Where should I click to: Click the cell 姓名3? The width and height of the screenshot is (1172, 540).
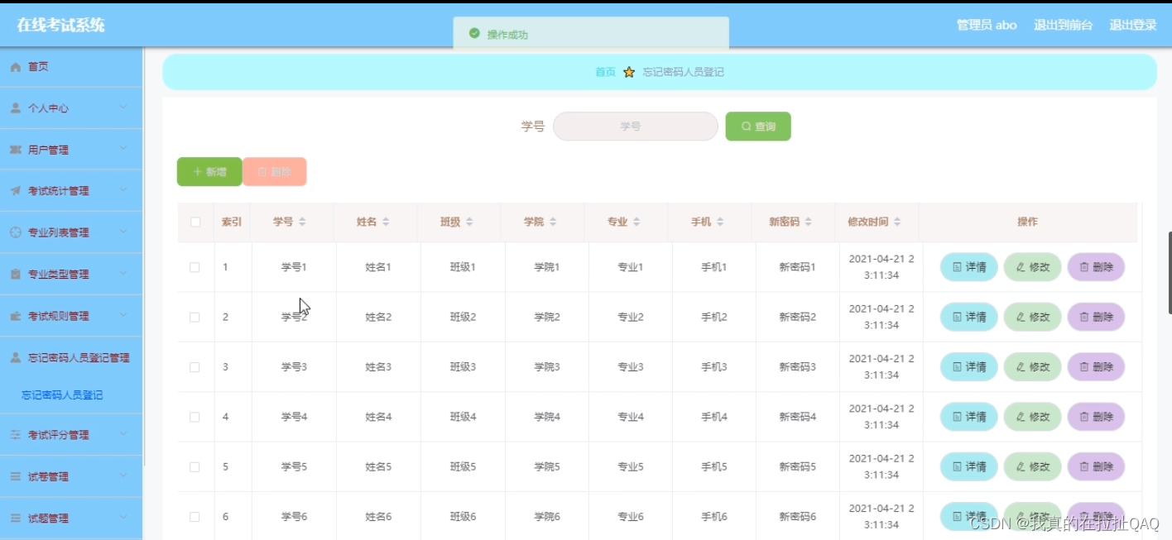coord(378,367)
